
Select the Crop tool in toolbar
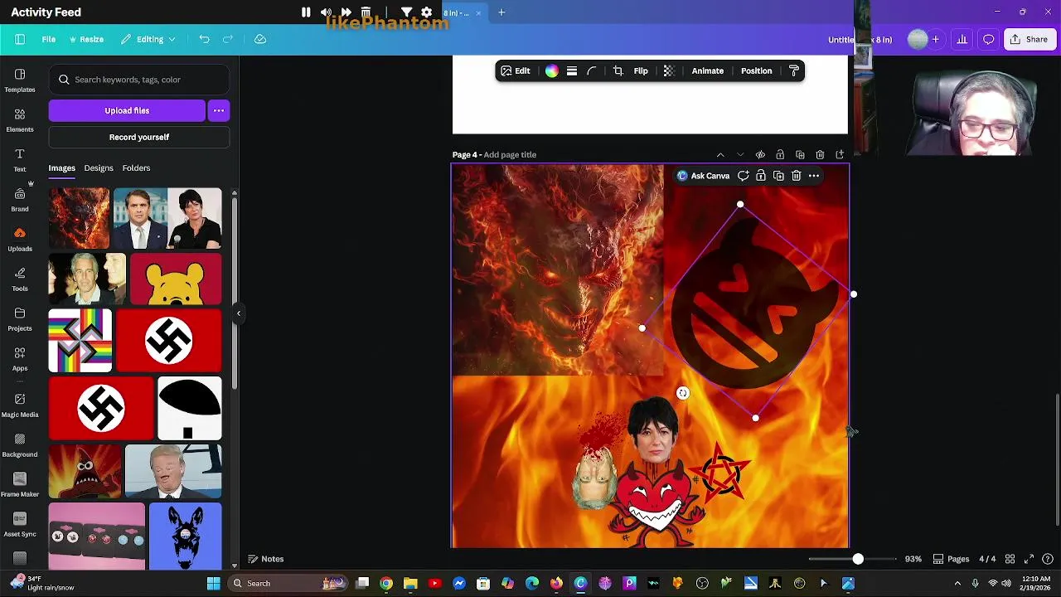[618, 71]
